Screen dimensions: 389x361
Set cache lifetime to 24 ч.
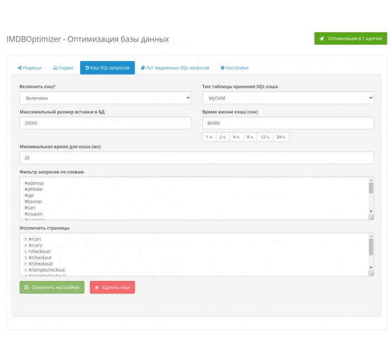pos(281,137)
